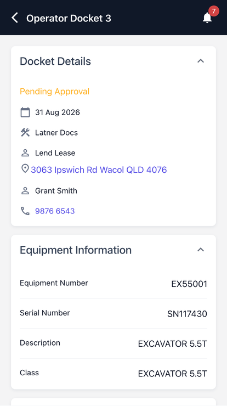227x406 pixels.
Task: Tap the back arrow in header
Action: 15,18
